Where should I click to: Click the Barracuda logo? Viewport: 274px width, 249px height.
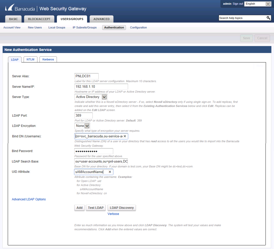coord(20,8)
